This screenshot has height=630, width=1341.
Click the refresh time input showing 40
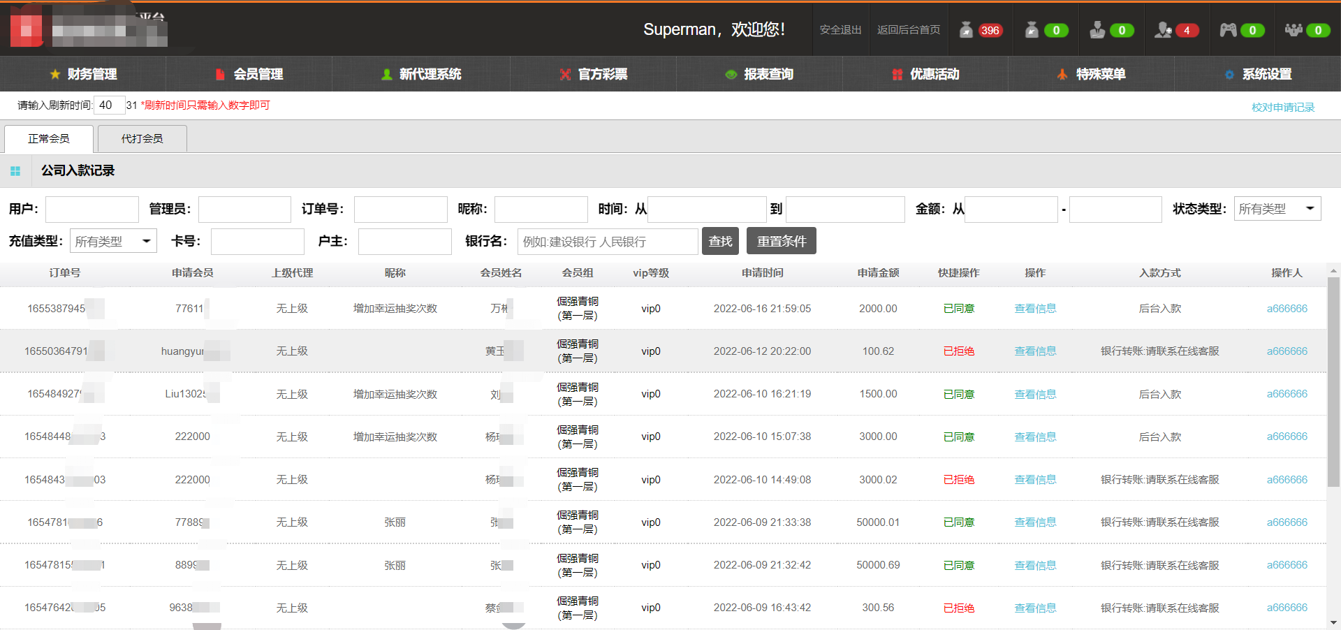tap(109, 105)
